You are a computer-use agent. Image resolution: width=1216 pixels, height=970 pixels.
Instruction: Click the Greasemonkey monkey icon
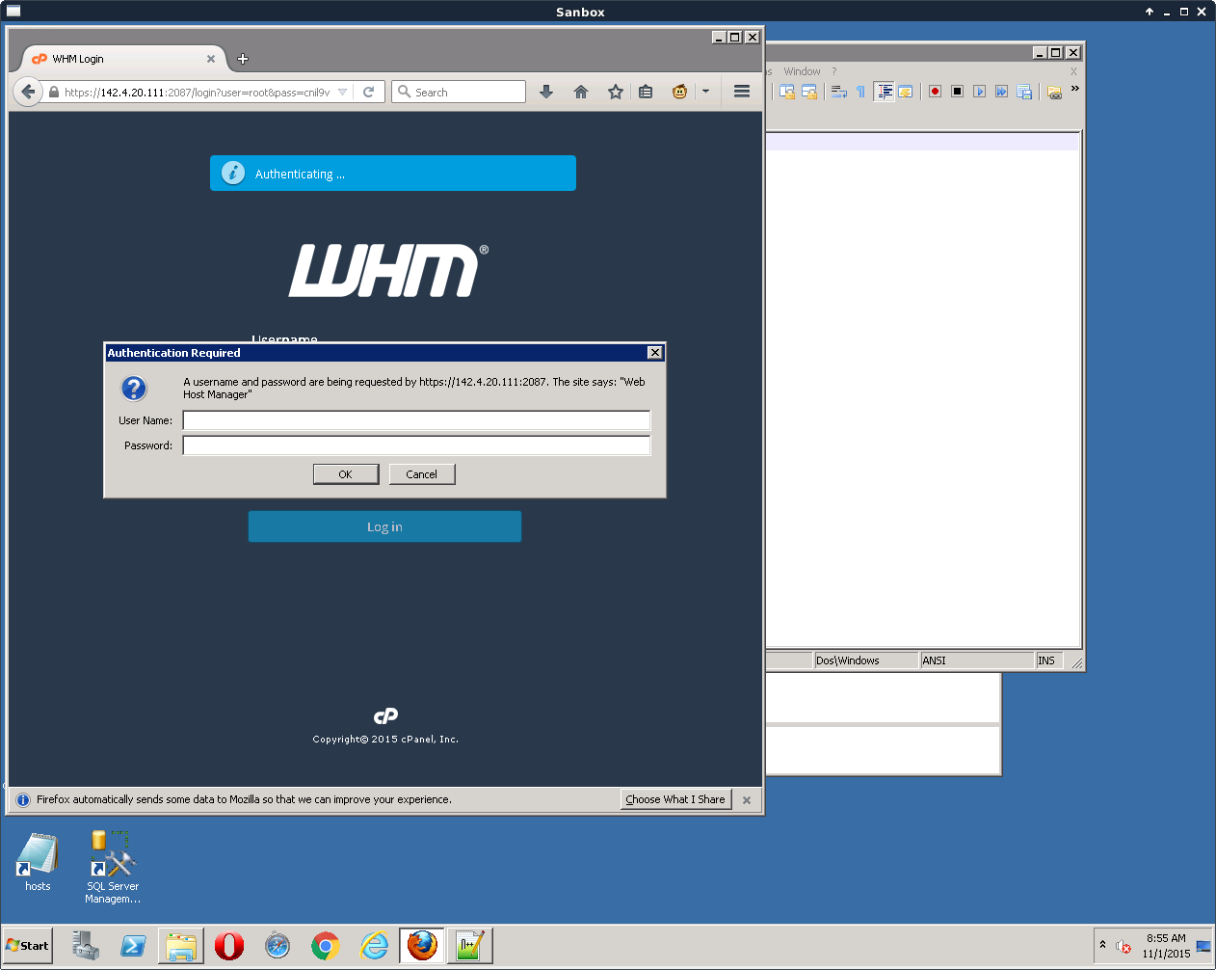point(680,92)
